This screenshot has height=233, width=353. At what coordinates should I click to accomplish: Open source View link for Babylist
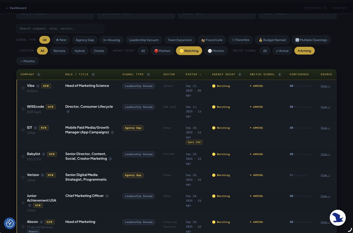(325, 154)
